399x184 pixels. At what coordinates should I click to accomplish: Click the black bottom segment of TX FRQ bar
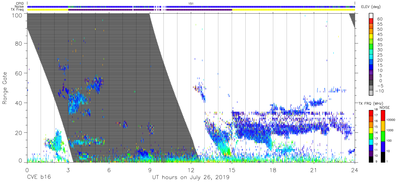[x=371, y=159]
